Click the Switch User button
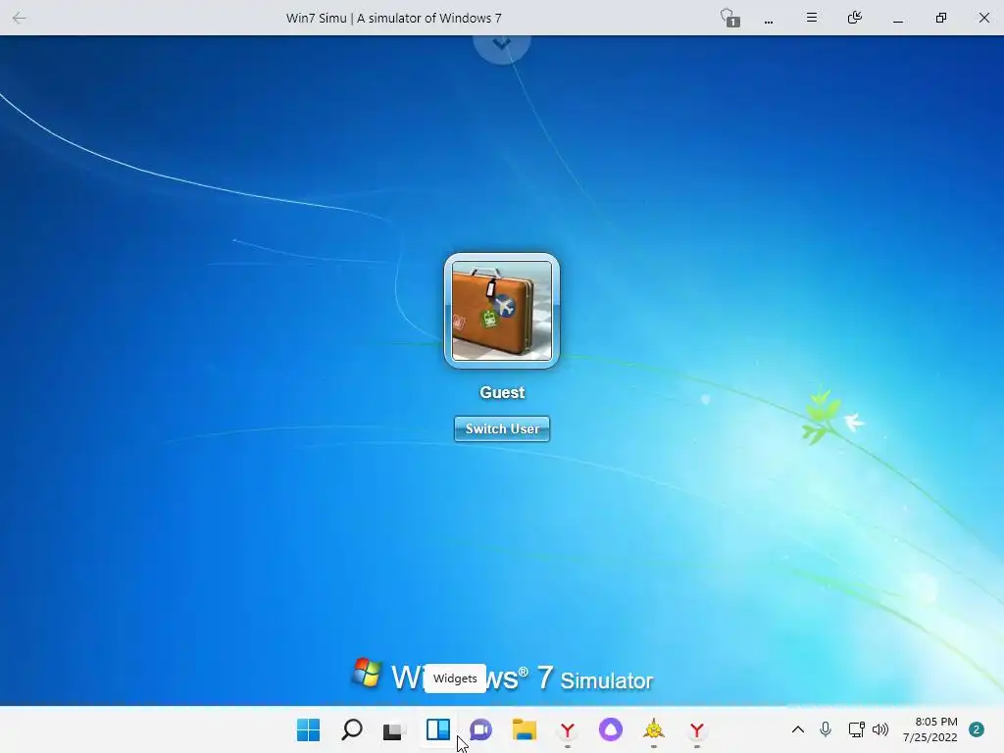 click(502, 429)
